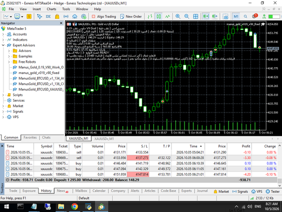Switch to Navigator Favorites tab

click(30, 137)
